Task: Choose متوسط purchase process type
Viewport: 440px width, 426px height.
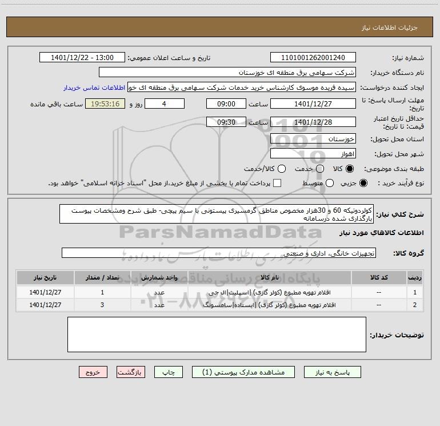Action: coord(320,183)
